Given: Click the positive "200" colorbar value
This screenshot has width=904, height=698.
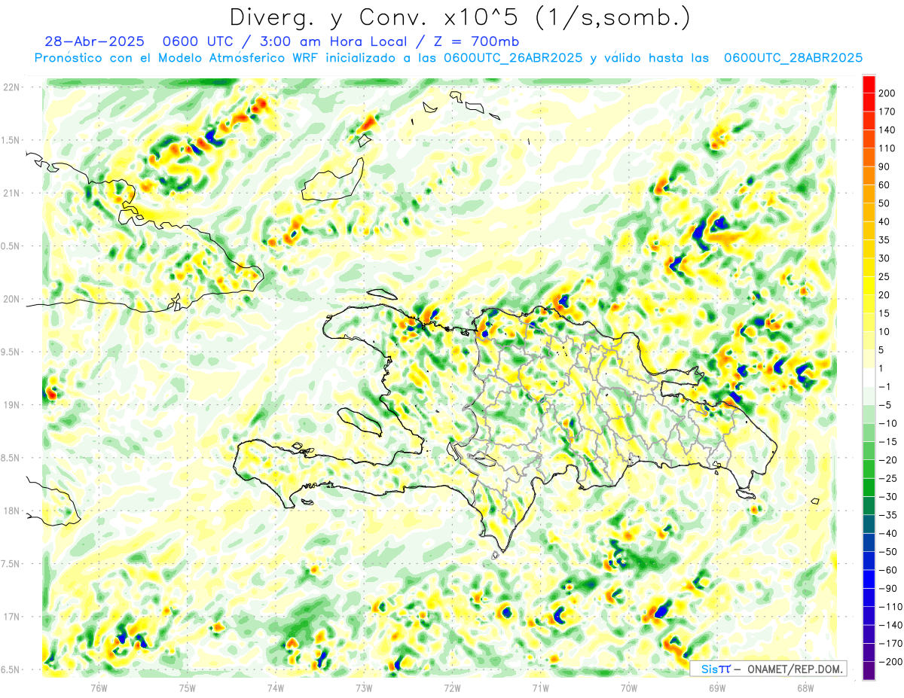Looking at the screenshot, I should (x=887, y=93).
